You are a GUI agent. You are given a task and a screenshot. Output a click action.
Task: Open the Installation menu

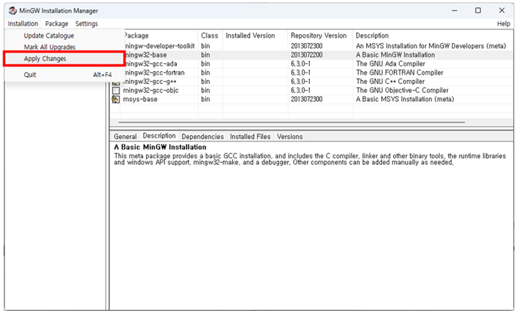pyautogui.click(x=23, y=24)
